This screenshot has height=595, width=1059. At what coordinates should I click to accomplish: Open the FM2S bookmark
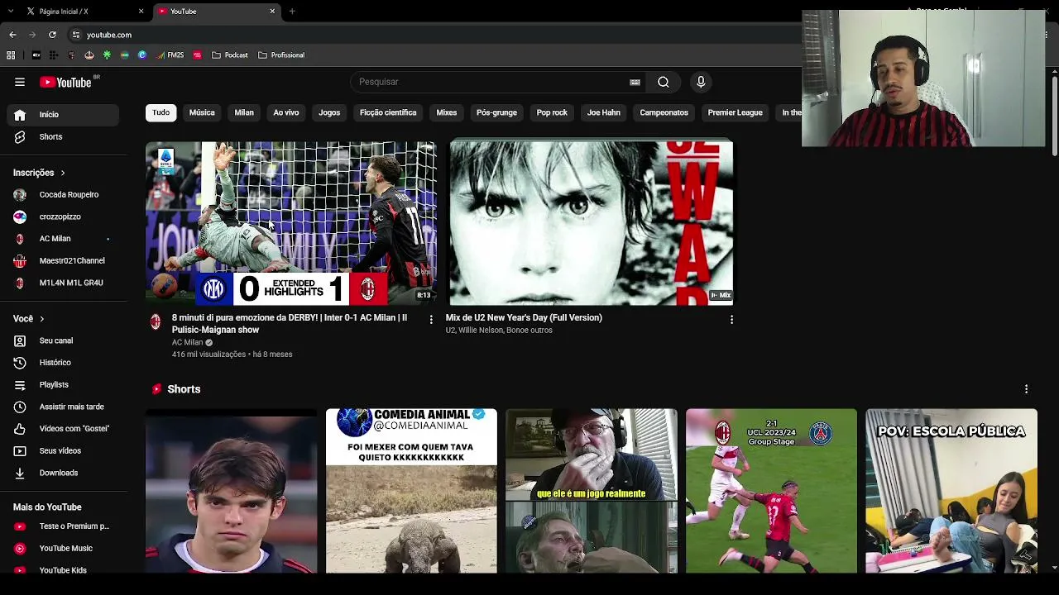[x=170, y=55]
